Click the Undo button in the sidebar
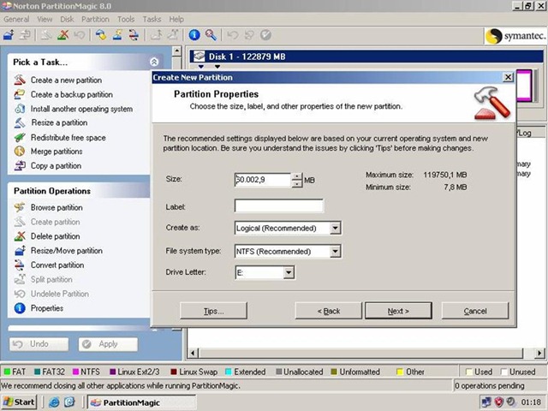The image size is (548, 411). (39, 344)
